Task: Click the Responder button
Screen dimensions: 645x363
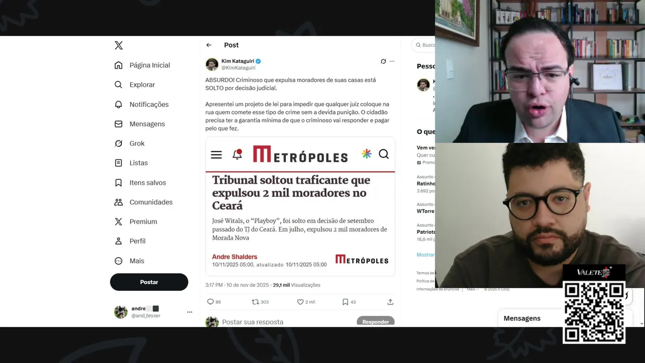Action: (375, 322)
